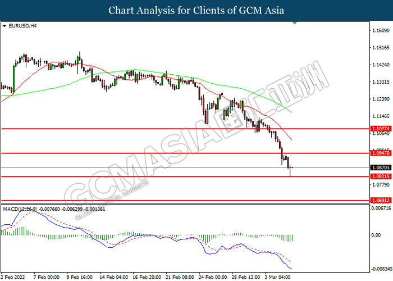The width and height of the screenshot is (393, 281).
Task: Click the 1.08215 red price label
Action: (381, 176)
